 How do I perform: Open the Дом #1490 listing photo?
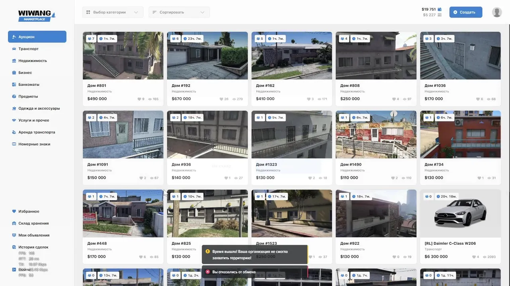376,135
